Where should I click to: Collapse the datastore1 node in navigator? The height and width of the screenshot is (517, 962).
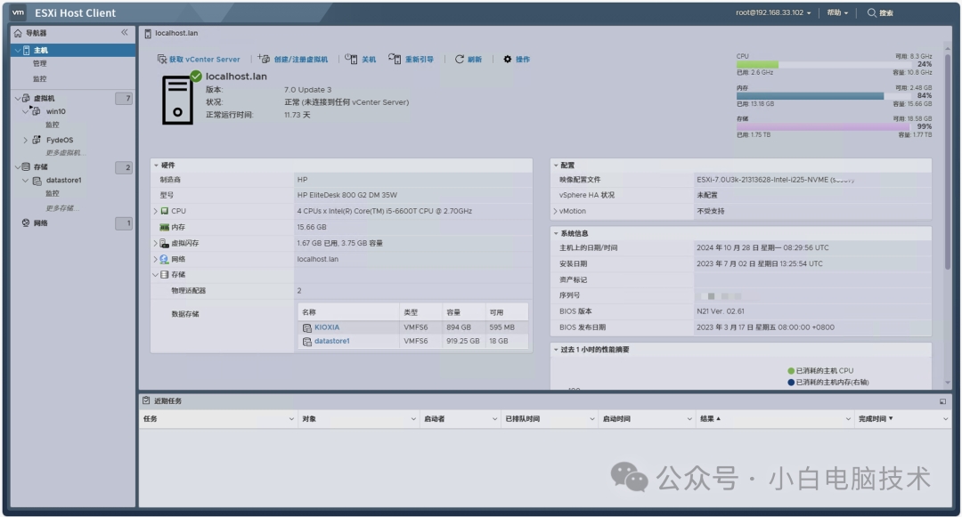(25, 181)
